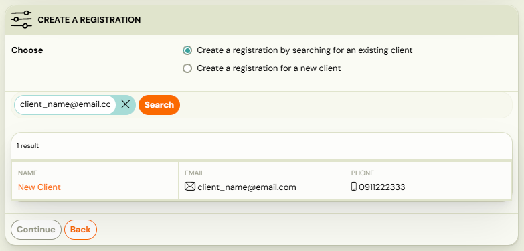
Task: Click the 'Create a registration for a new client' label
Action: [x=268, y=68]
